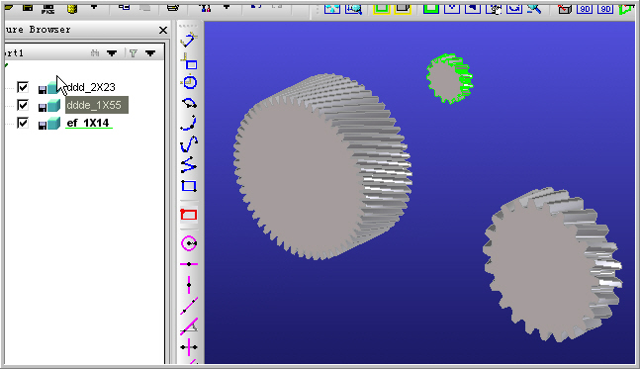
Task: Click the box with red line icon
Action: [565, 9]
